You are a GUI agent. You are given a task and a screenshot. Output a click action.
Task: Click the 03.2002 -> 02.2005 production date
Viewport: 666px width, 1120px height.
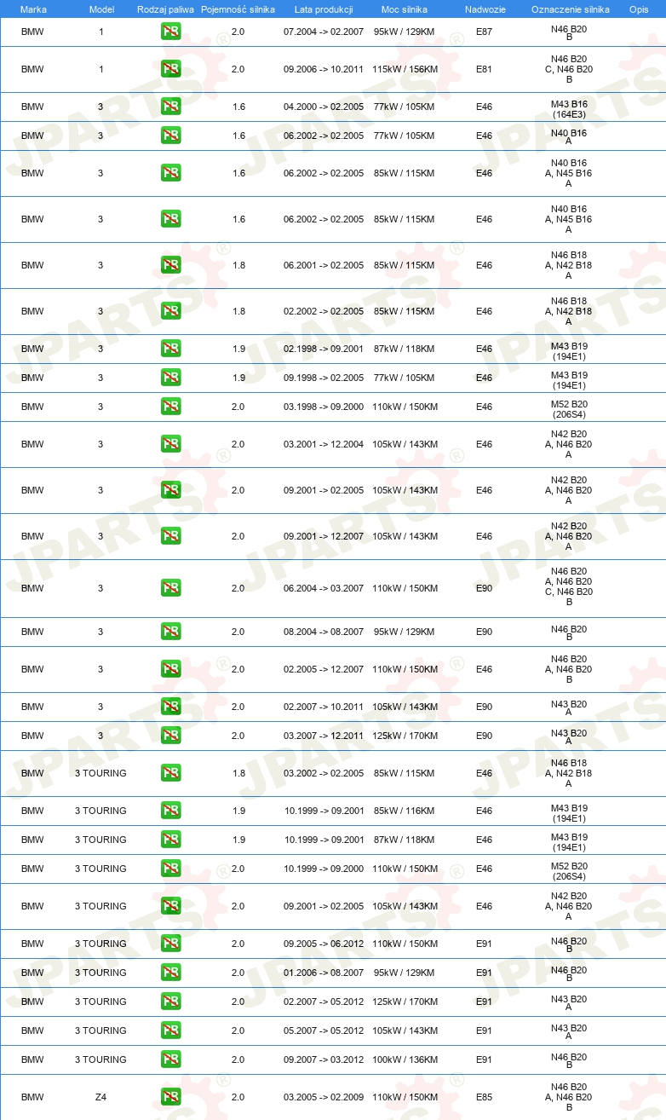[x=324, y=773]
